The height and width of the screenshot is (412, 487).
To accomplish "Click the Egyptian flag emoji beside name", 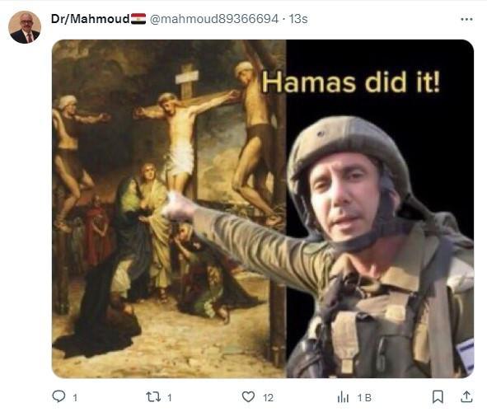I will pyautogui.click(x=138, y=19).
